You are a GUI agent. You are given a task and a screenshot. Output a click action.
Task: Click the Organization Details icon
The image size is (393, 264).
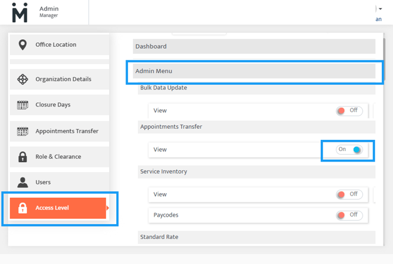22,80
